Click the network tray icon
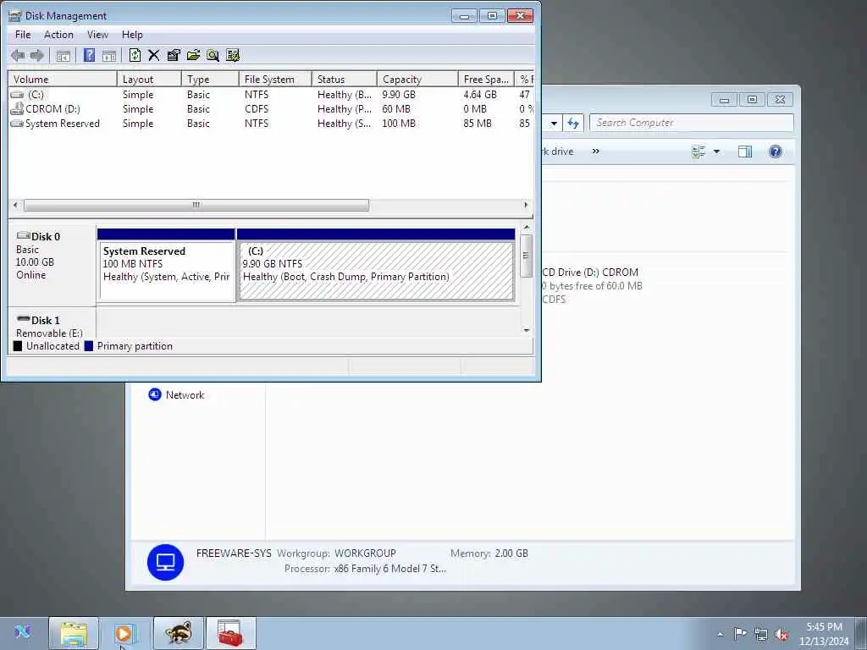Image resolution: width=867 pixels, height=650 pixels. pyautogui.click(x=761, y=634)
